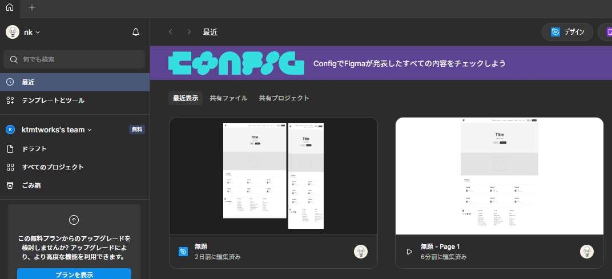Switch to 最近表示 tab
Viewport: 612px width, 279px height.
click(x=186, y=98)
